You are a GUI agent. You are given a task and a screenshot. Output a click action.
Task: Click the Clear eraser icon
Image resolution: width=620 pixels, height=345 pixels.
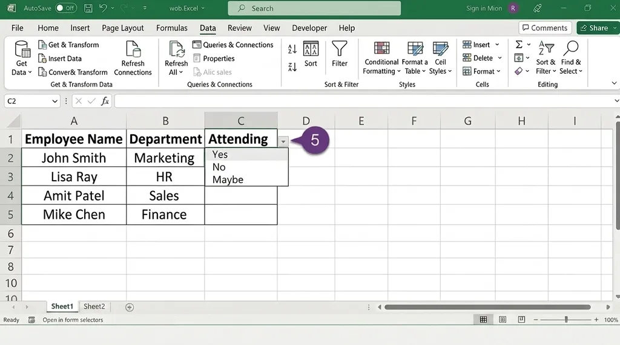coord(519,71)
